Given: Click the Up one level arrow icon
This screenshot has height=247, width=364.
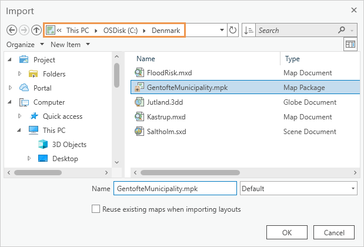Looking at the screenshot, I should (36, 30).
